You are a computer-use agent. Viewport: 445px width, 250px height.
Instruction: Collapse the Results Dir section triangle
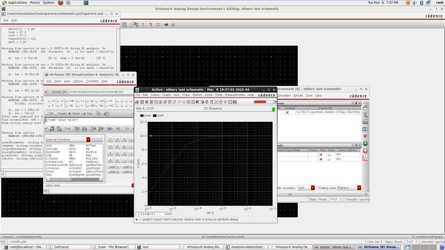tap(46, 92)
